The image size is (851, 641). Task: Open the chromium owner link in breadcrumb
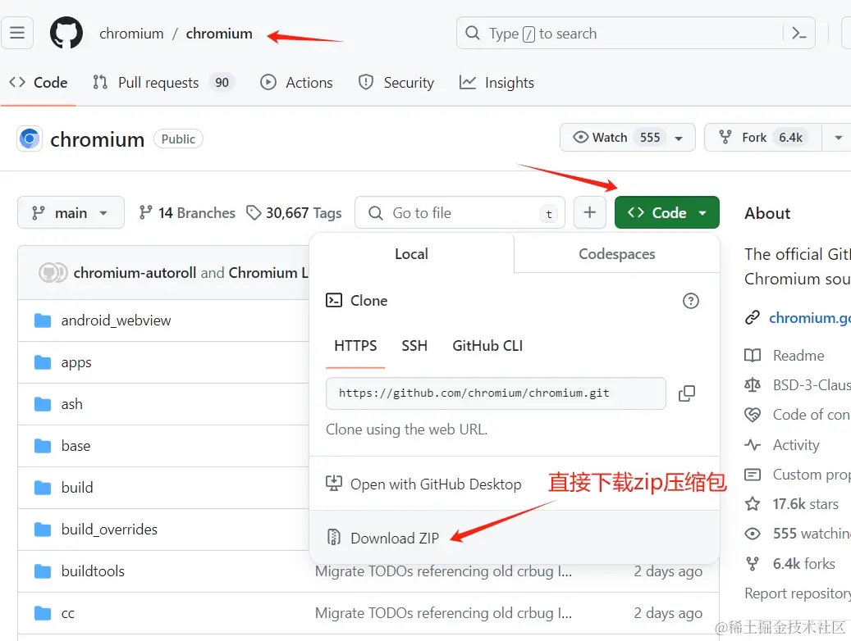click(x=131, y=34)
